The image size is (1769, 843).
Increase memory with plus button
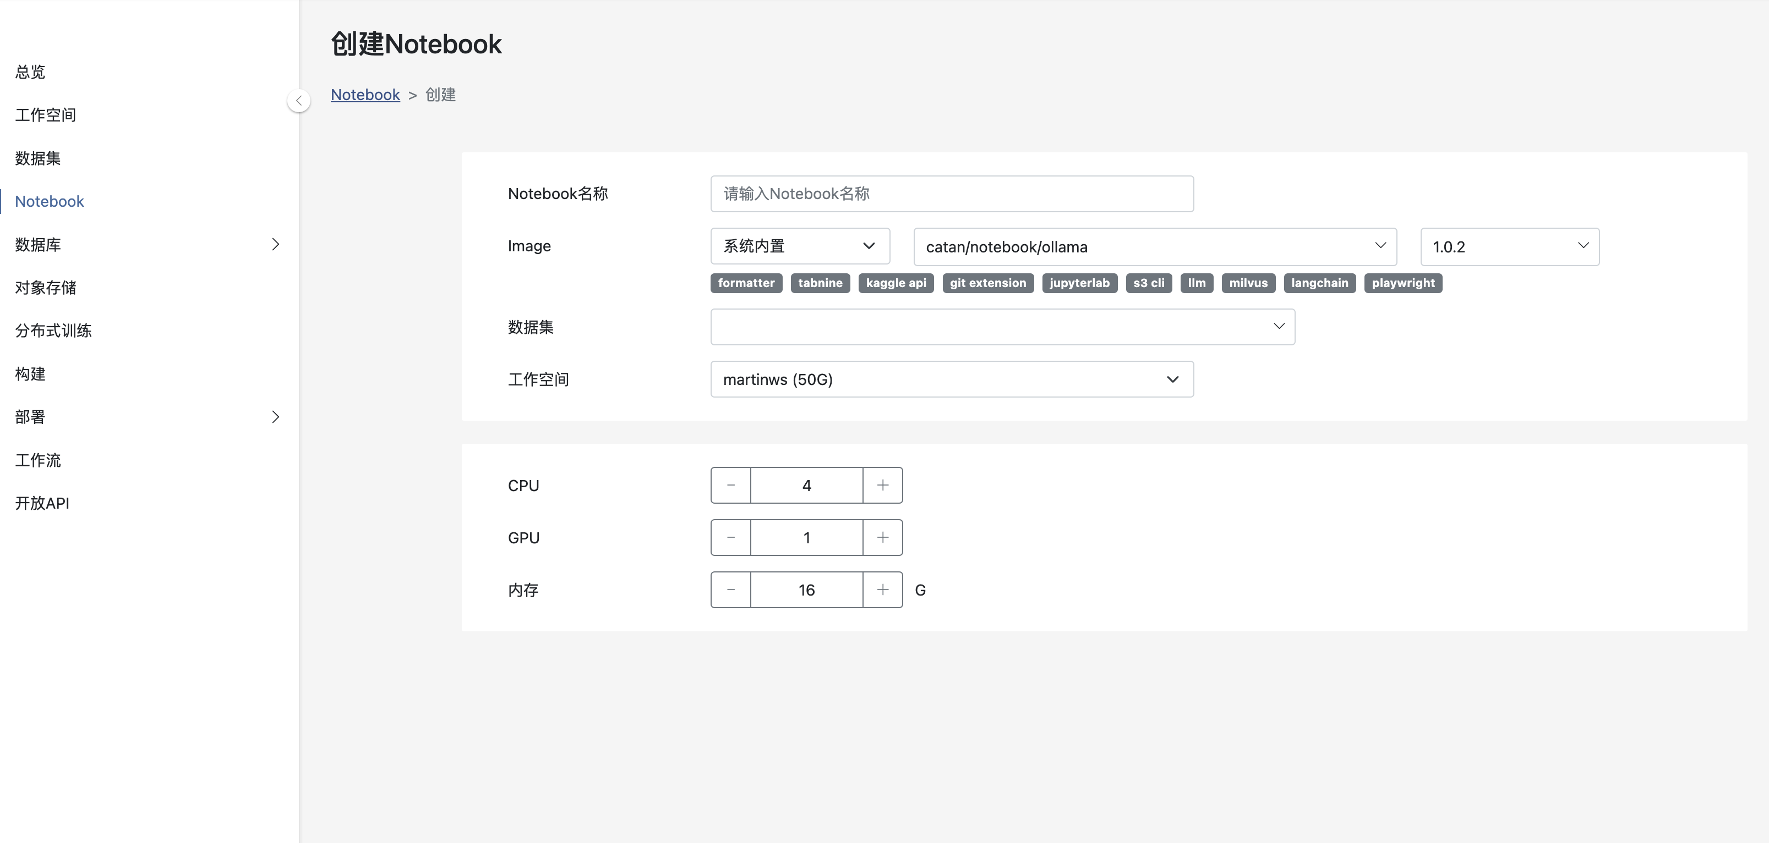[882, 590]
